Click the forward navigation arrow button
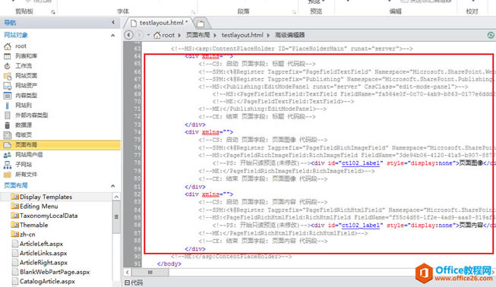 pyautogui.click(x=139, y=35)
